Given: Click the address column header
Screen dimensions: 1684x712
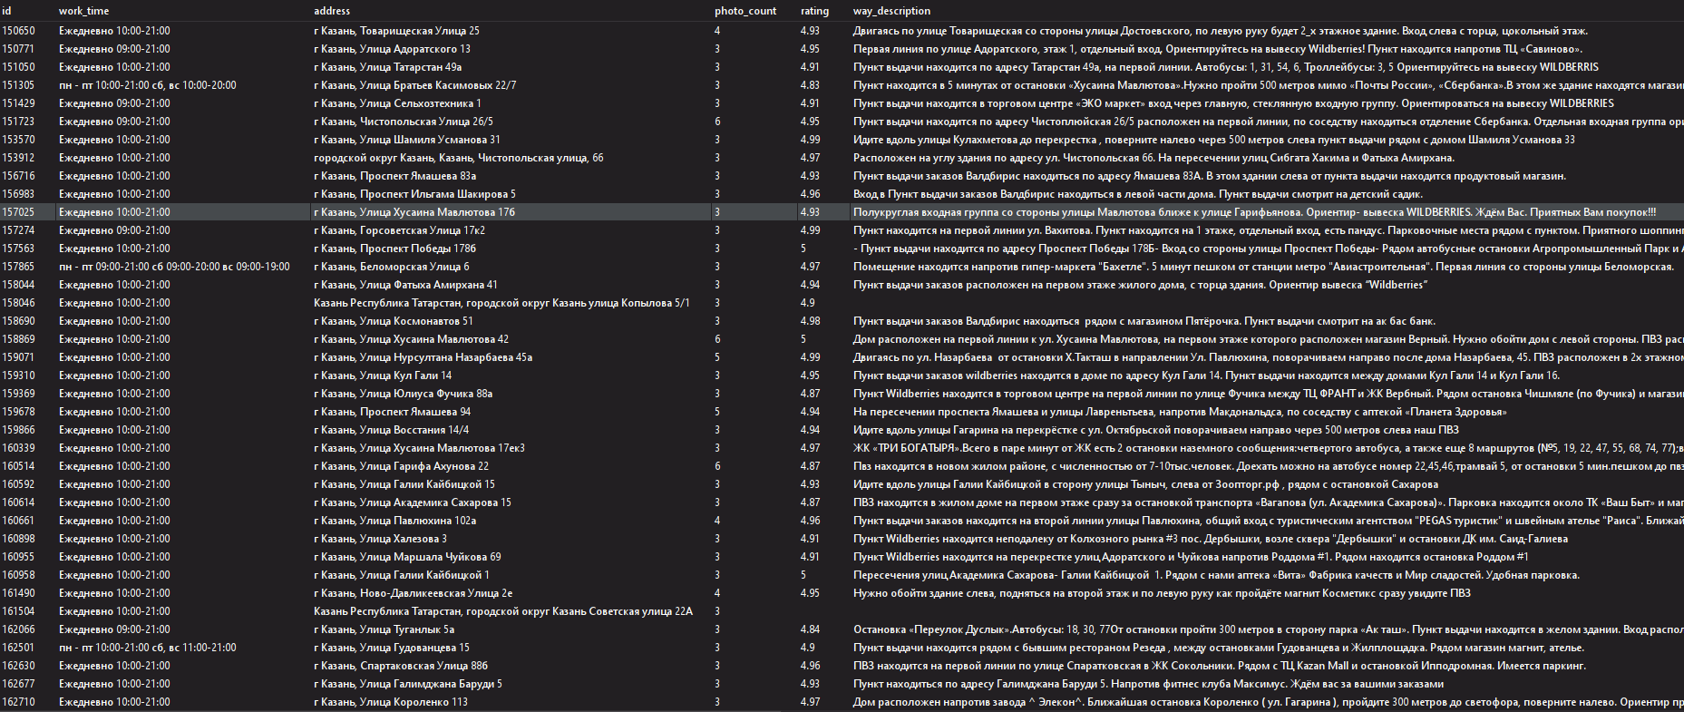Looking at the screenshot, I should 332,11.
